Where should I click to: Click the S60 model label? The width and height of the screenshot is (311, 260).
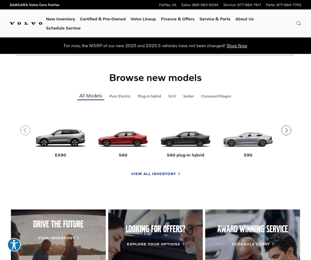click(123, 155)
